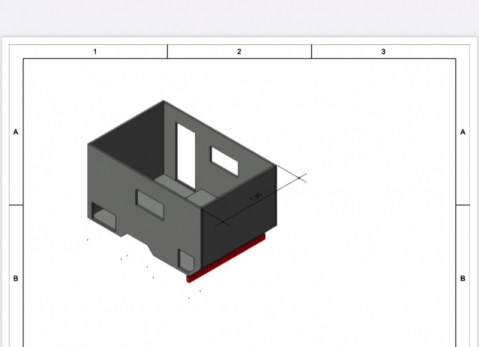The width and height of the screenshot is (479, 347).
Task: Click the upper end tick of dimension line
Action: (x=299, y=178)
